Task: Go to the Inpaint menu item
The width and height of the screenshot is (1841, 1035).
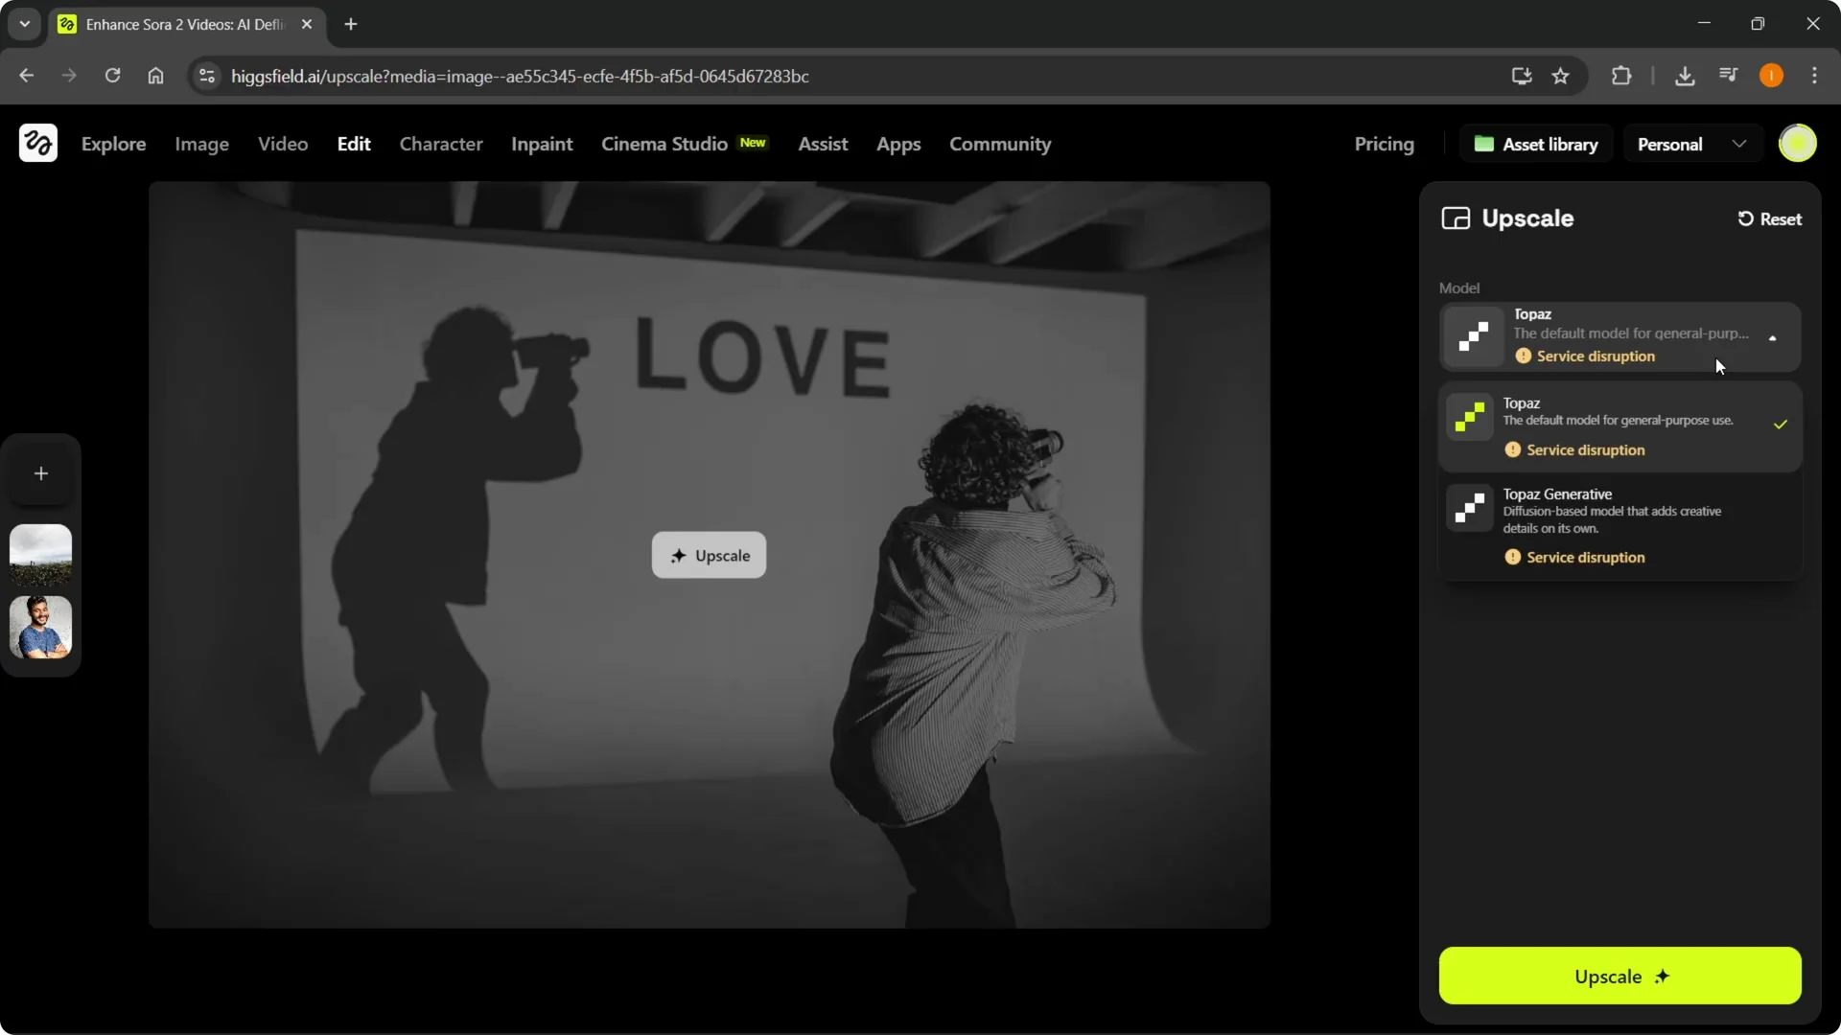Action: coord(542,144)
